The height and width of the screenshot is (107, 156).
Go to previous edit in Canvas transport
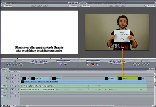pos(111,61)
